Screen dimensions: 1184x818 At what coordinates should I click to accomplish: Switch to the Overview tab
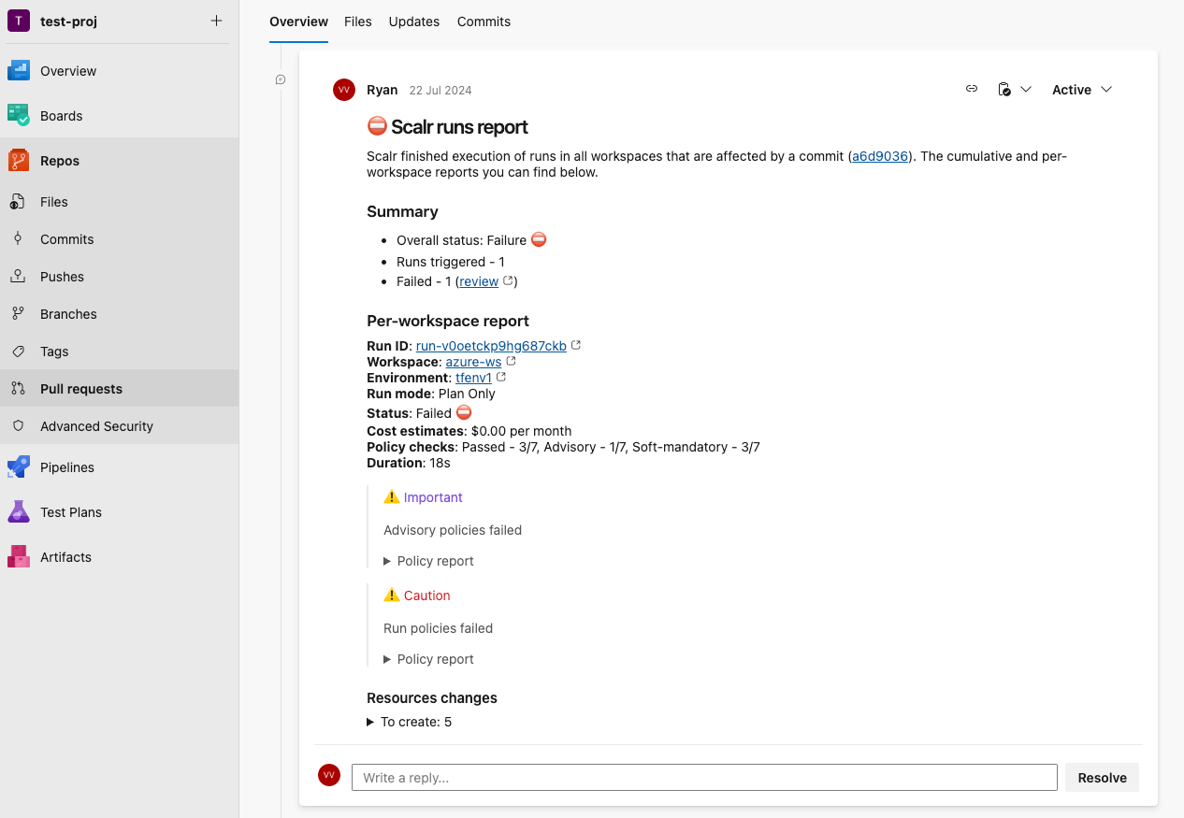[x=298, y=22]
